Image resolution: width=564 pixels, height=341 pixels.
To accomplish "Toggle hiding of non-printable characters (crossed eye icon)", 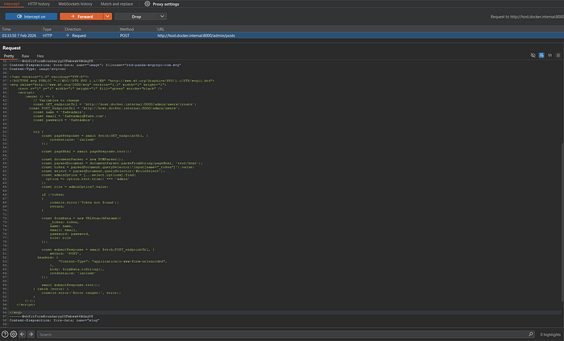I will pos(533,56).
